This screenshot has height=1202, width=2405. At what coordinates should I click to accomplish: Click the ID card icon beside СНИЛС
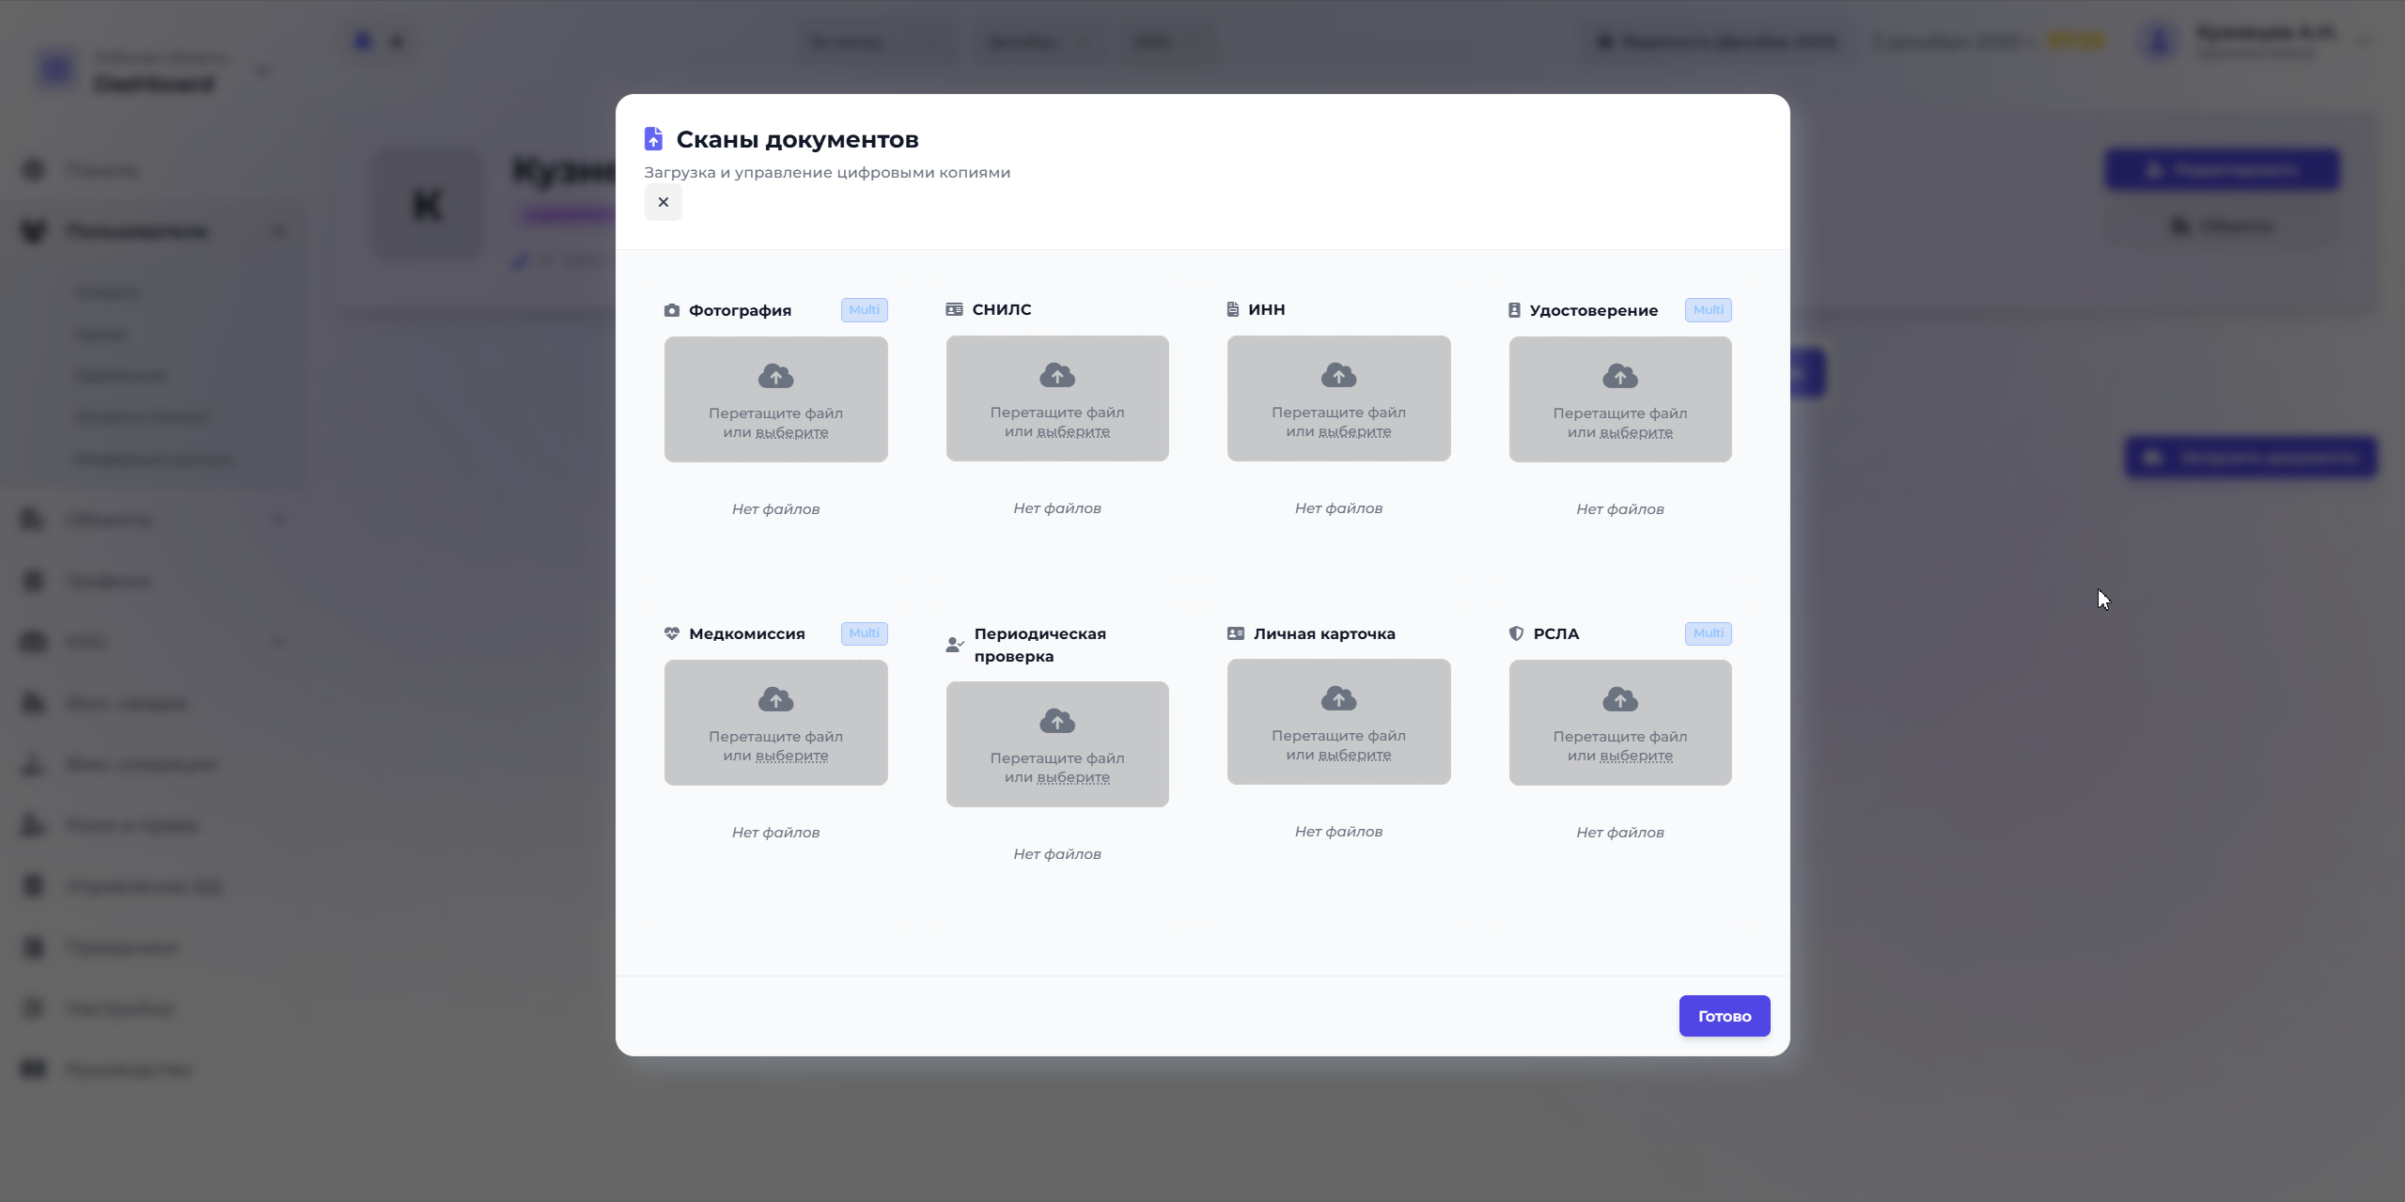tap(954, 308)
